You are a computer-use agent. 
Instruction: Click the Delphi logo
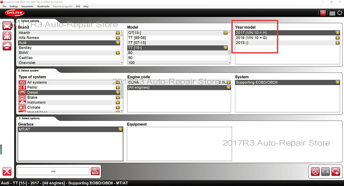point(15,13)
